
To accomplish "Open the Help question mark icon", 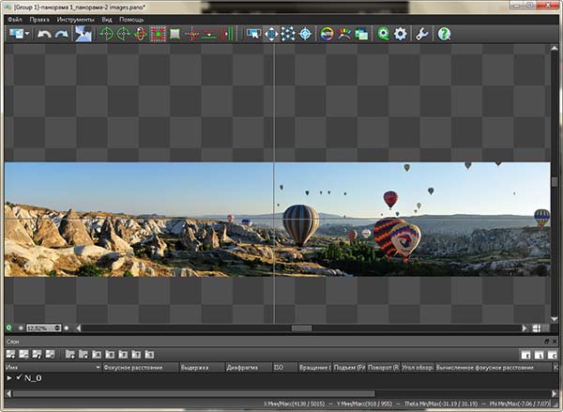I will pyautogui.click(x=444, y=34).
